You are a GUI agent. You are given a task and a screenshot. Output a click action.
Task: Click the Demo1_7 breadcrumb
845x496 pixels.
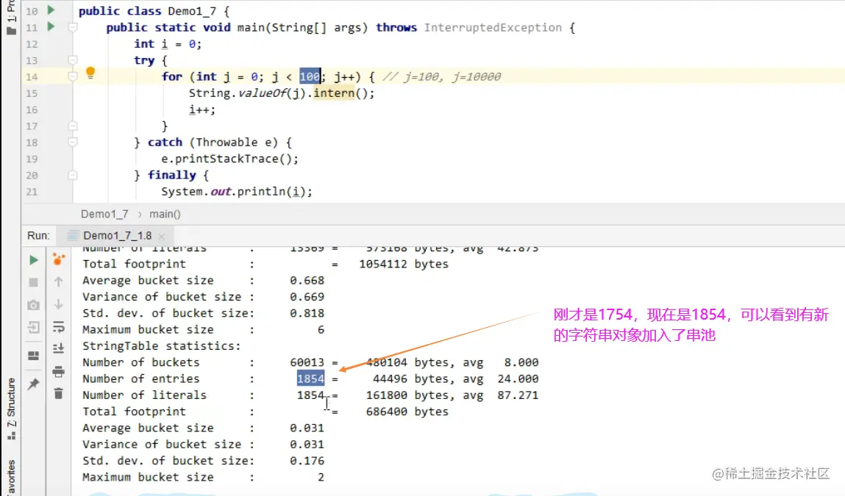point(104,214)
